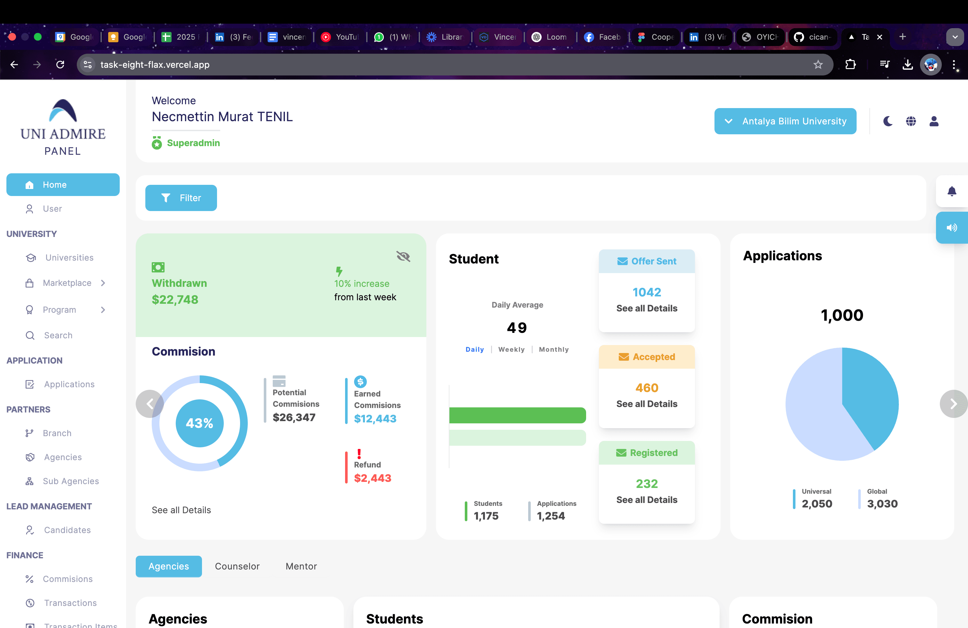Switch to Counselor tab
968x628 pixels.
click(x=237, y=566)
